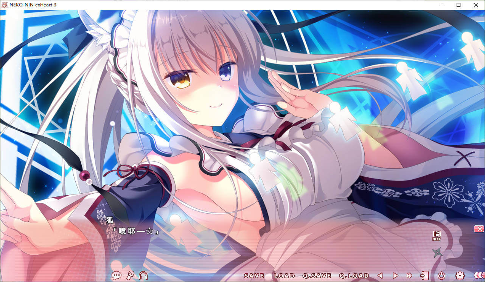Click the power quit icon
This screenshot has height=282, width=485.
441,276
